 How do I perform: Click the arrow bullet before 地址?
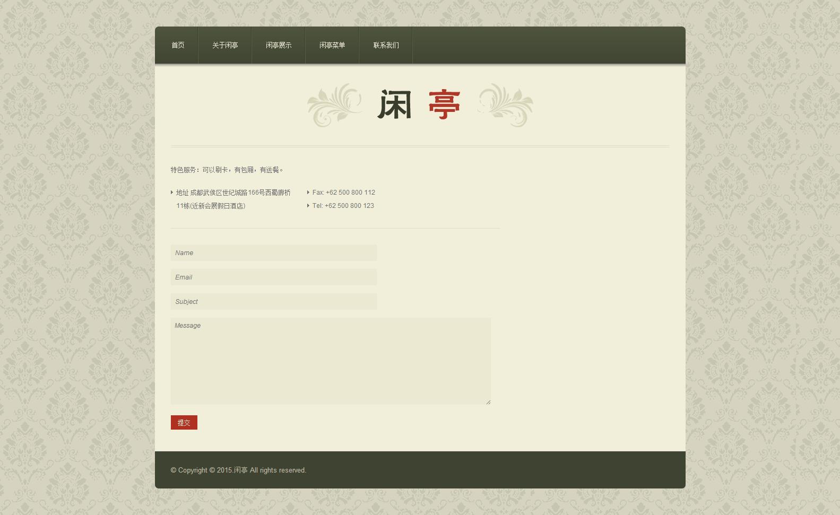[x=172, y=193]
